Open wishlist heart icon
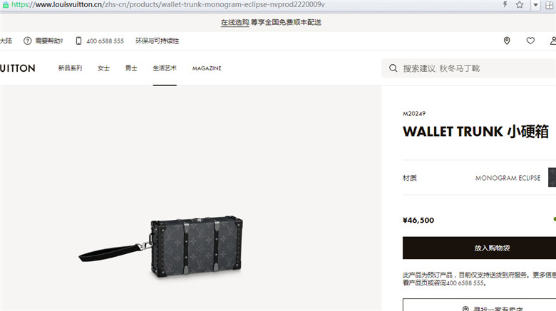The image size is (556, 311). point(530,41)
